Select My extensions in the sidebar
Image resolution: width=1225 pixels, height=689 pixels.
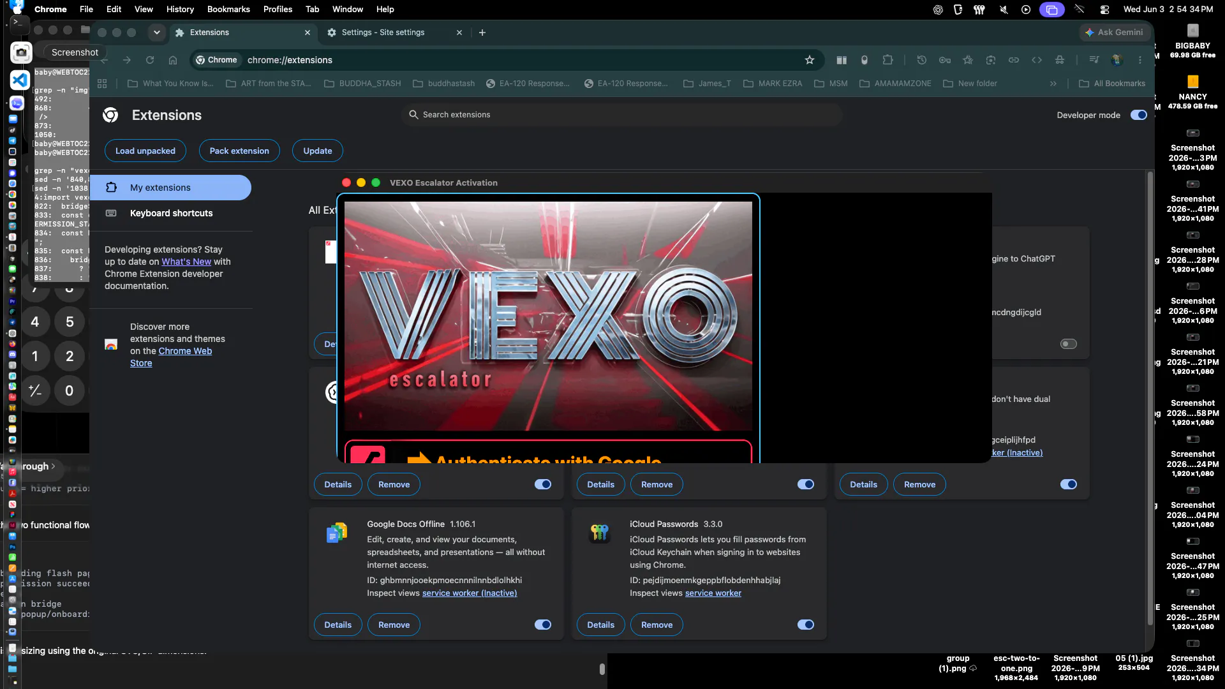(x=171, y=188)
